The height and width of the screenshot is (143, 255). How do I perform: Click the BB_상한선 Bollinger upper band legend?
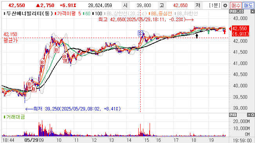125,13
